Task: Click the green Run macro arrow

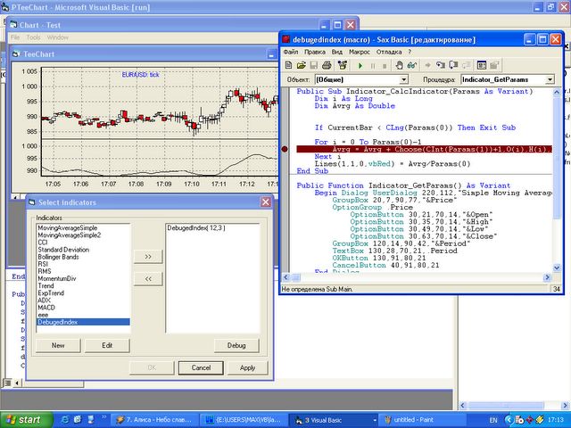Action: 360,65
